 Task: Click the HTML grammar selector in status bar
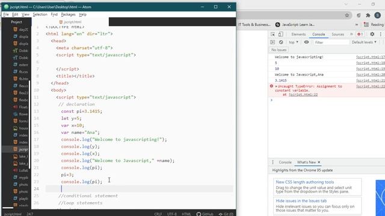click(186, 214)
